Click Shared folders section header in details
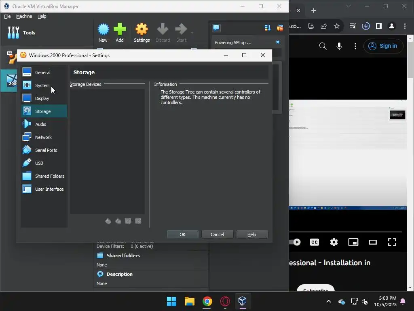 (123, 256)
